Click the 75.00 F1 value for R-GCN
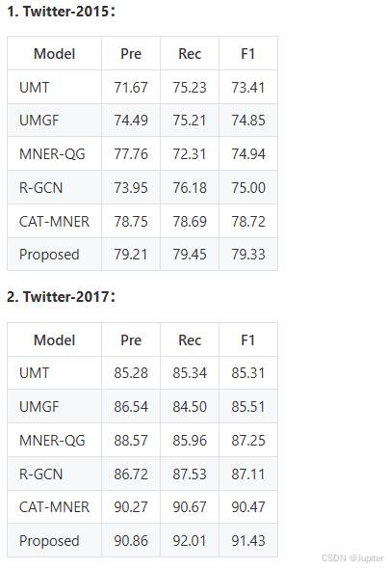 248,188
